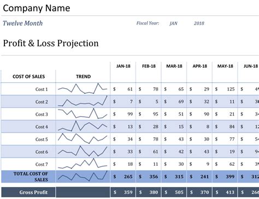Select the COST OF SALES header cell
The height and width of the screenshot is (199, 259).
(28, 76)
